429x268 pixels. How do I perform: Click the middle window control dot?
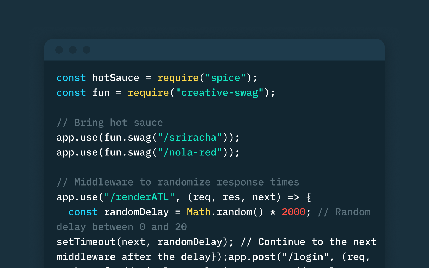pyautogui.click(x=73, y=50)
